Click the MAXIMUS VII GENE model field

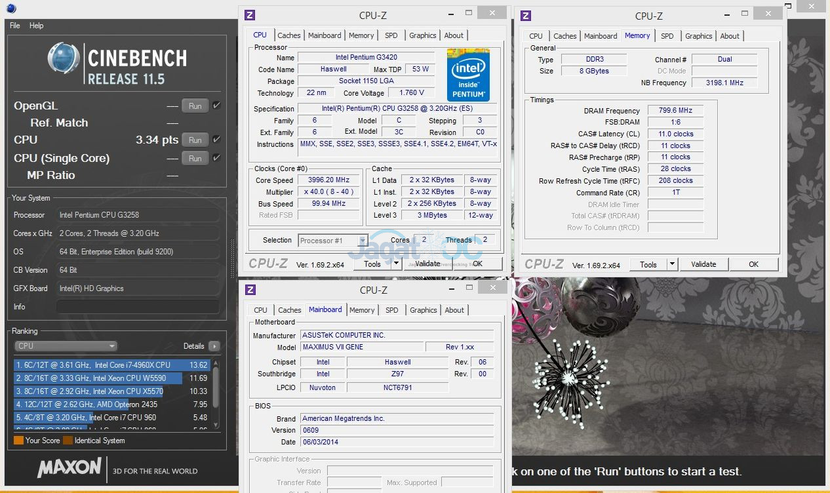point(361,347)
